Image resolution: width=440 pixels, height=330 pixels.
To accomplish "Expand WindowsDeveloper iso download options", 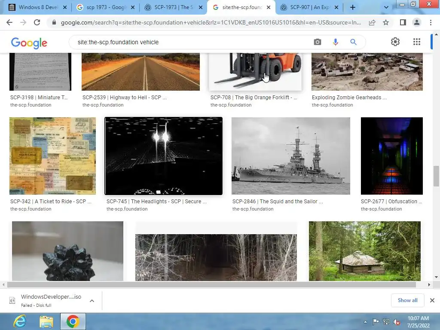I will click(x=92, y=300).
